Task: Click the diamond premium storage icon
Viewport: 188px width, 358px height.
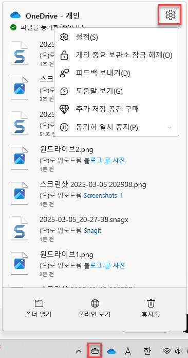Action: tap(64, 109)
